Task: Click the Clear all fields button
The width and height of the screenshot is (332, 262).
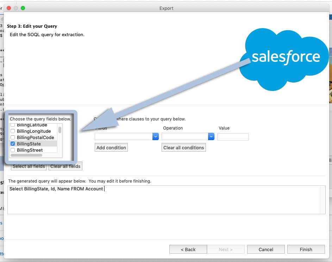Action: [65, 166]
